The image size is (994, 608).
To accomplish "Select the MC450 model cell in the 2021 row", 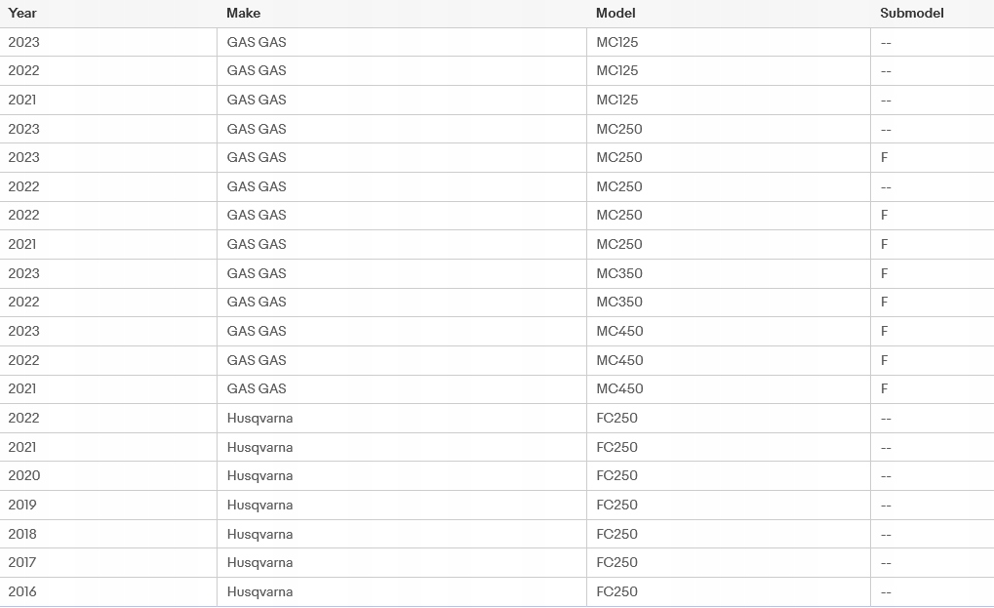I will 619,388.
